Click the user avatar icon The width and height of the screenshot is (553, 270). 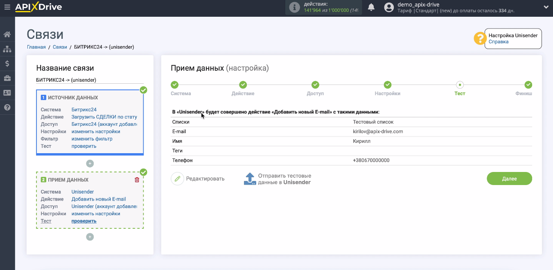[389, 7]
